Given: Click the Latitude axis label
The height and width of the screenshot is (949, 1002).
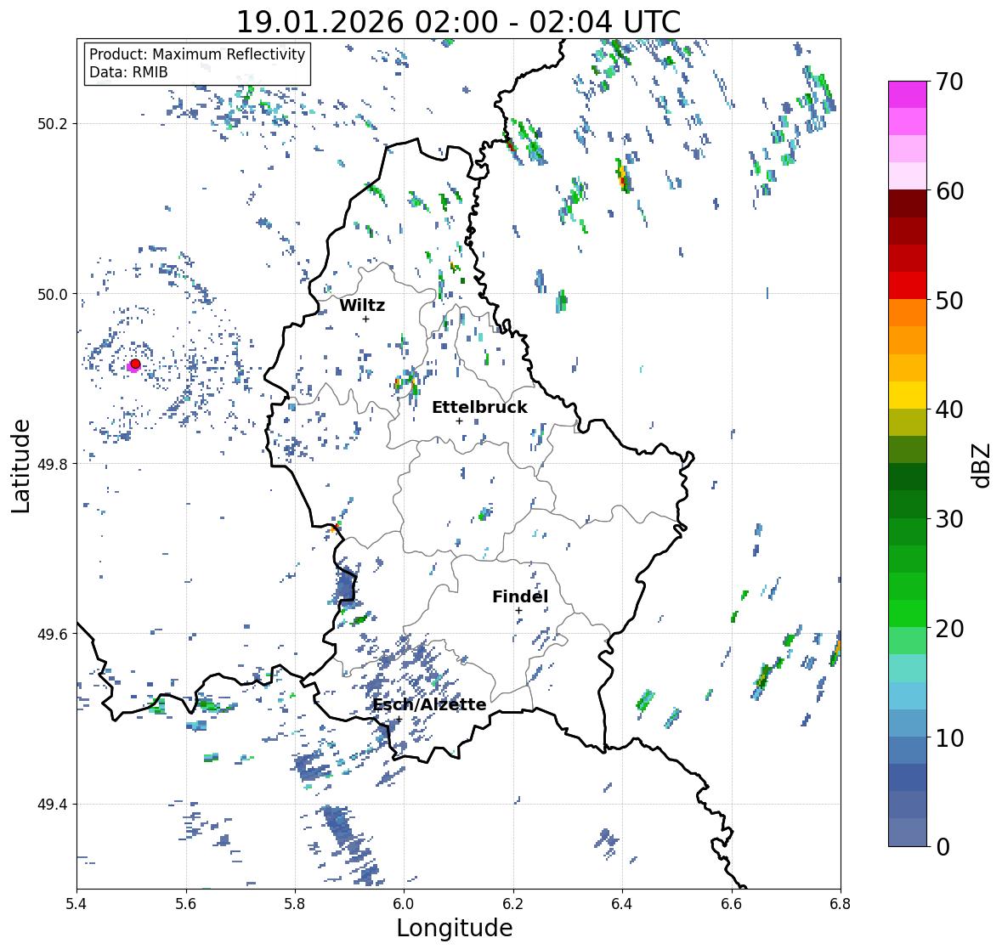Looking at the screenshot, I should [20, 466].
